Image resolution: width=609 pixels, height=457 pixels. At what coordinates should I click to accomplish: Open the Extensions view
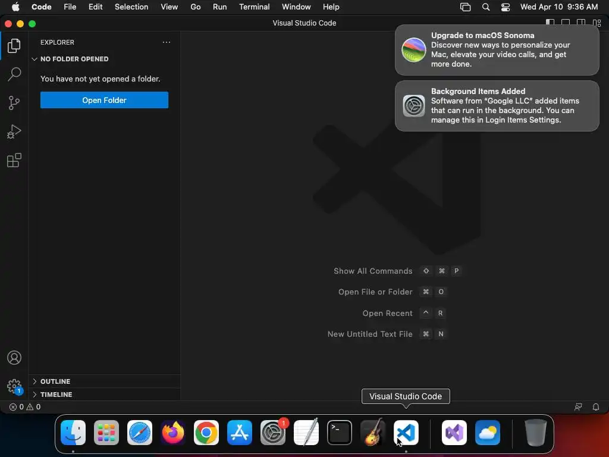point(14,160)
